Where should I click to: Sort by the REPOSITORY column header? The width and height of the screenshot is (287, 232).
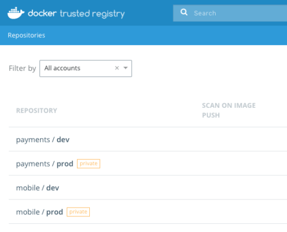click(x=37, y=111)
